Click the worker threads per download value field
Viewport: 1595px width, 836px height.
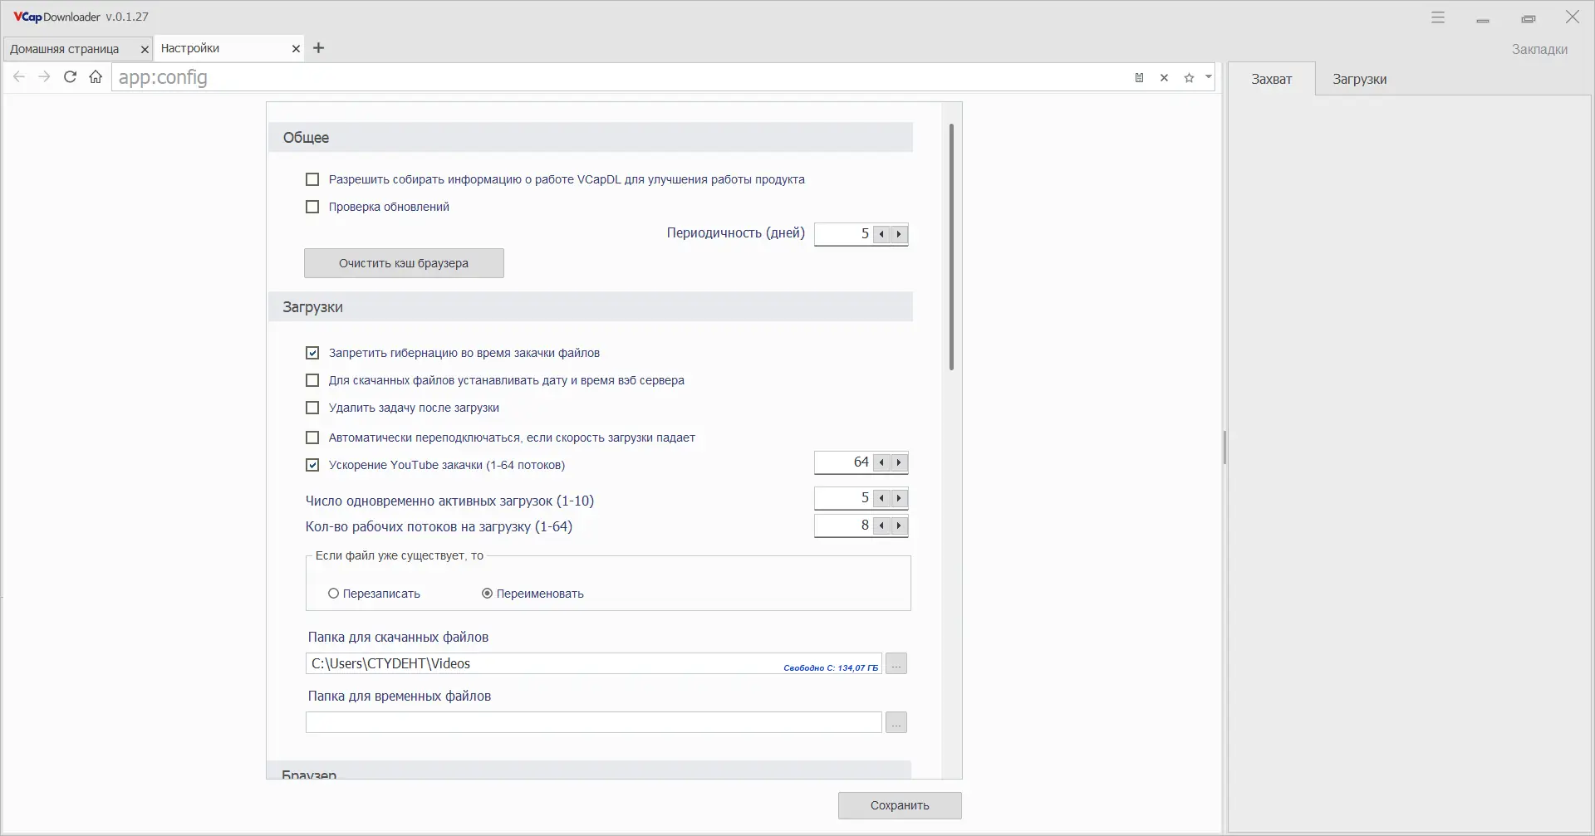point(844,526)
